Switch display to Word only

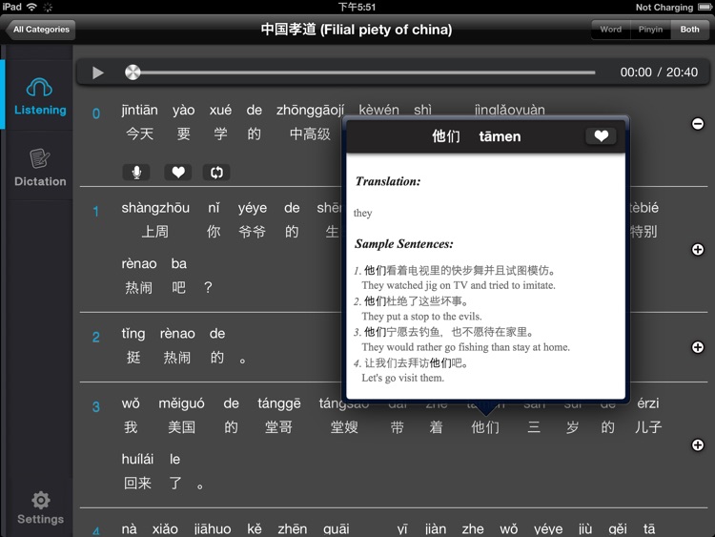tap(610, 30)
